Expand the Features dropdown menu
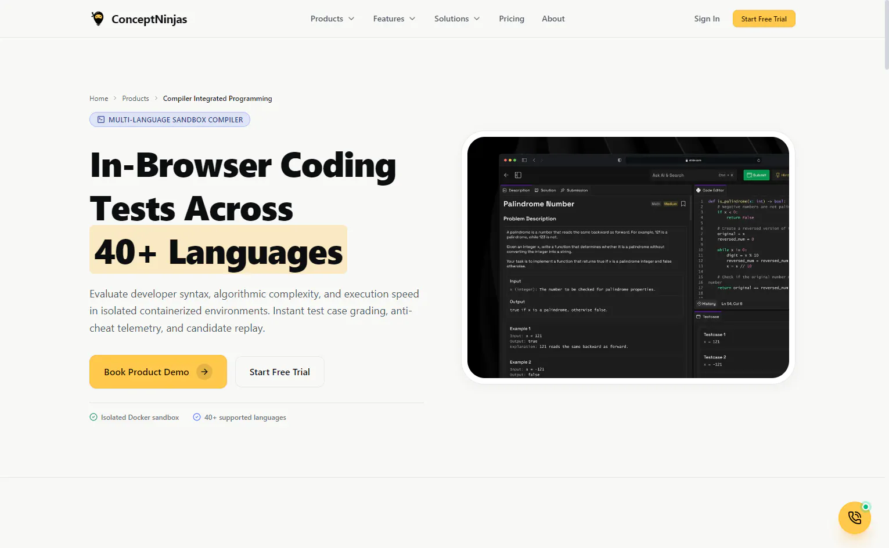This screenshot has height=548, width=889. (394, 19)
